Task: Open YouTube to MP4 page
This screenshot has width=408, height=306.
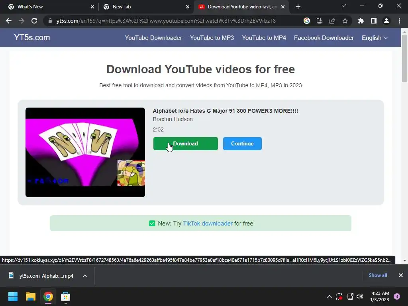Action: (x=264, y=38)
